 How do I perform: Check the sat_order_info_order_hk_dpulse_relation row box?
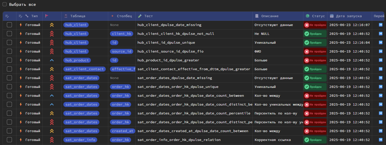coord(9,140)
